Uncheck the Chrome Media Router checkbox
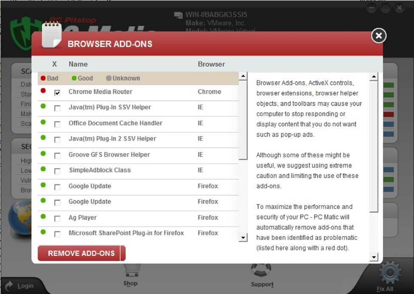This screenshot has height=294, width=414. point(57,92)
